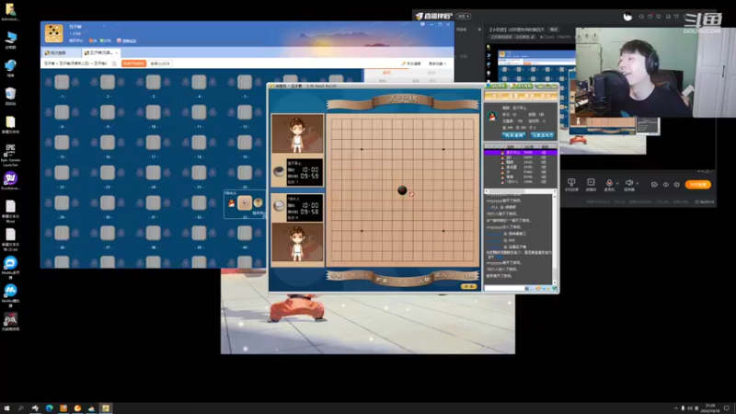This screenshot has width=736, height=414.
Task: Click bottom-right star point on Gomoku board
Action: coord(443,231)
